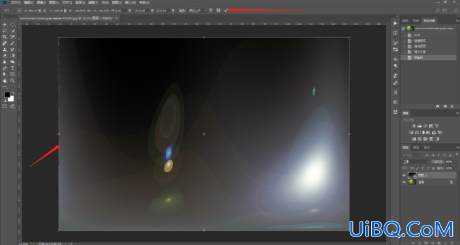Select the Elliptical Marquee tool
The width and height of the screenshot is (460, 245).
(12, 25)
